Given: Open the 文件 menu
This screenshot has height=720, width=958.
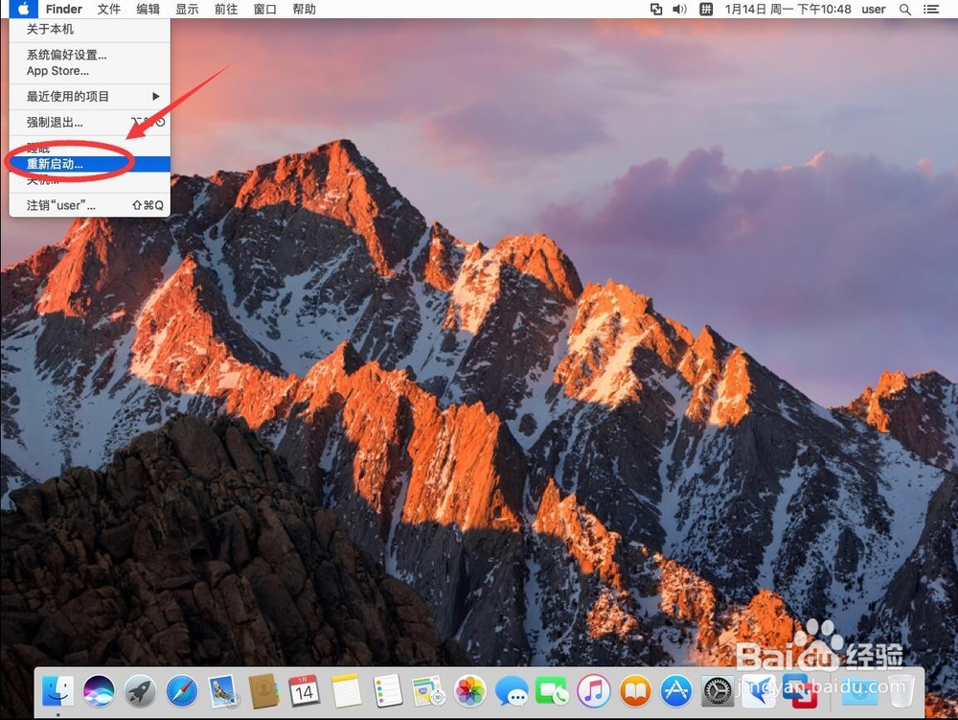Looking at the screenshot, I should pos(109,10).
